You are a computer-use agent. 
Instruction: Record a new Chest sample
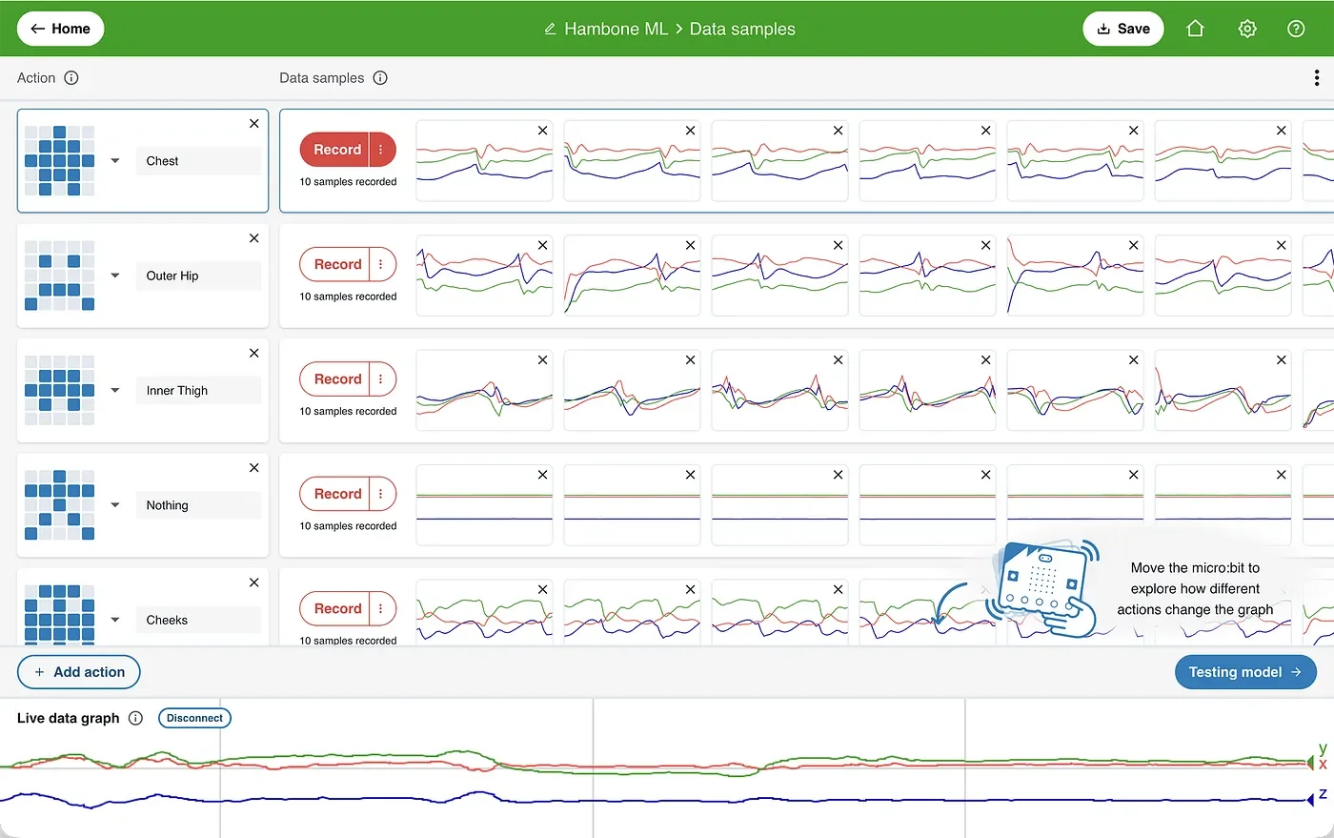click(x=335, y=150)
